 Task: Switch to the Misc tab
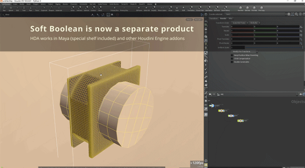point(230,19)
